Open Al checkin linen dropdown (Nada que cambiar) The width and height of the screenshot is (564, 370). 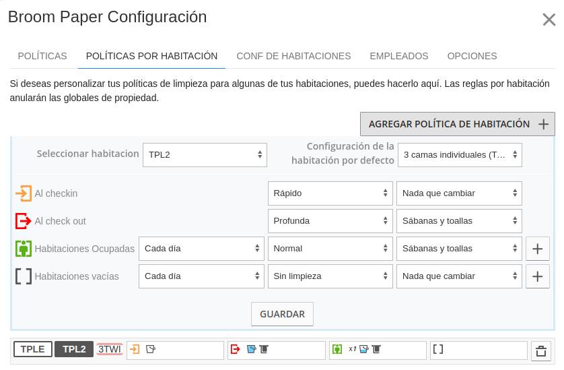point(459,193)
